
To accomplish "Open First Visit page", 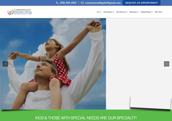I will click(x=158, y=12).
